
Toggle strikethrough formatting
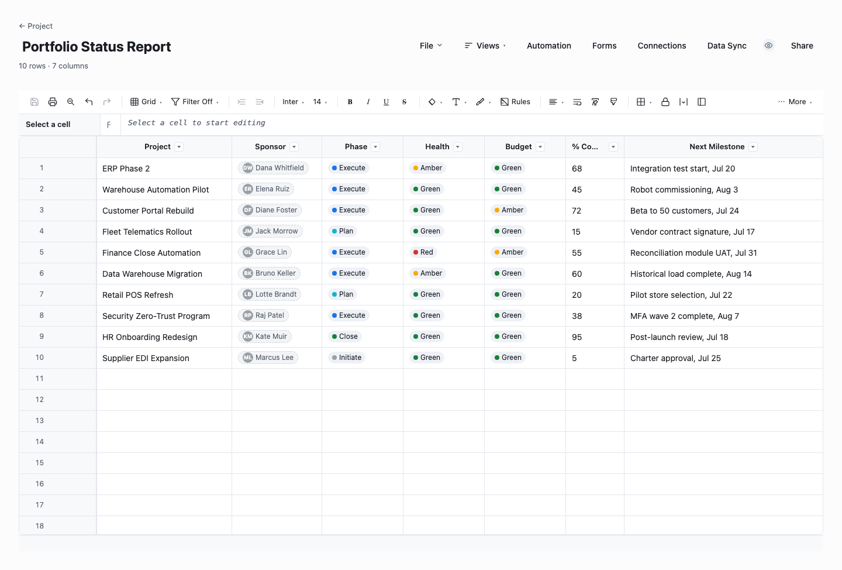(405, 102)
